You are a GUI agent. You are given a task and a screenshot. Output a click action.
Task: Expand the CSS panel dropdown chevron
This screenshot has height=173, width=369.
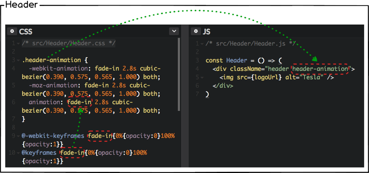(x=173, y=31)
